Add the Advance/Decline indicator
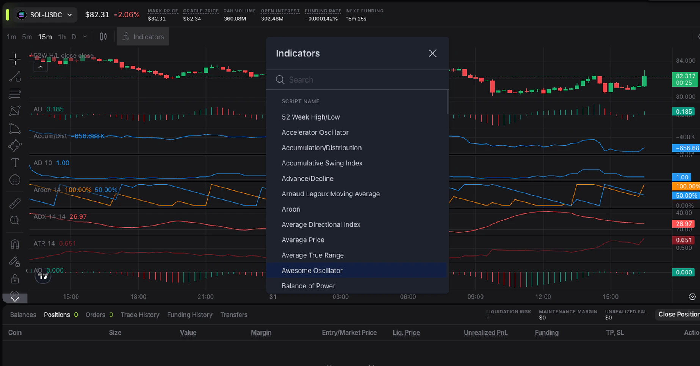The width and height of the screenshot is (700, 366). [356, 178]
